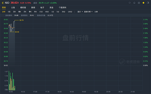
Task: Expand the 盘前行情 dropdown
Action: click(88, 12)
